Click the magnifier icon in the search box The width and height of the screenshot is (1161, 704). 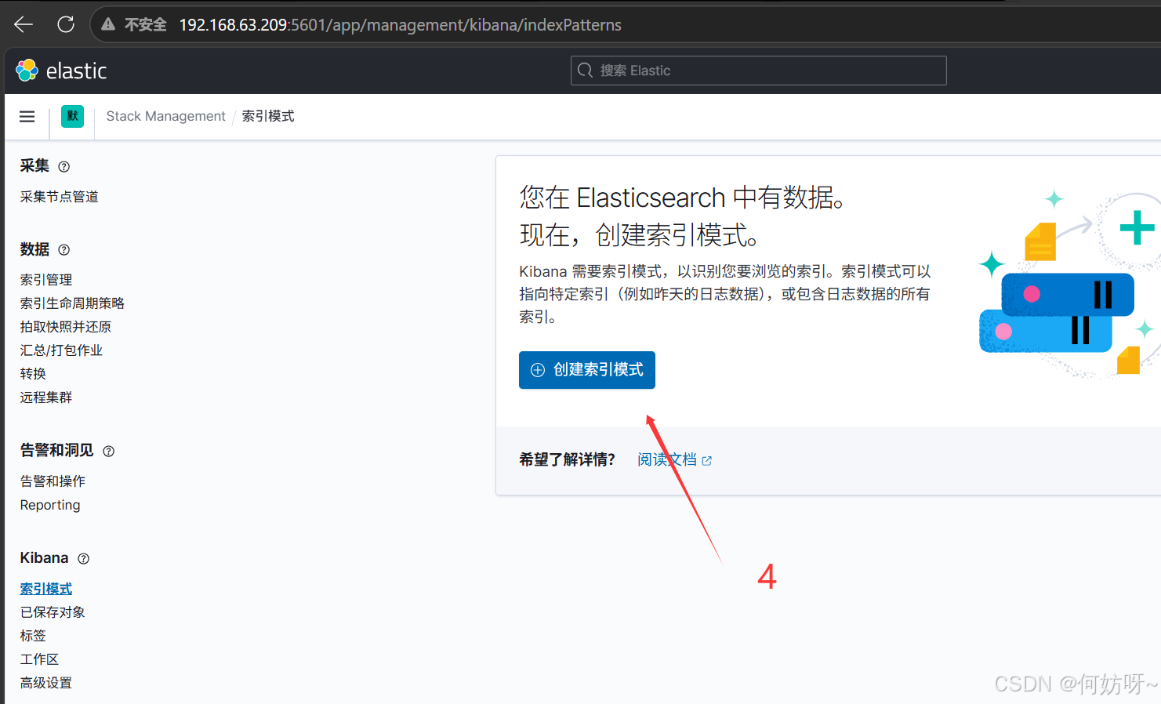tap(585, 71)
